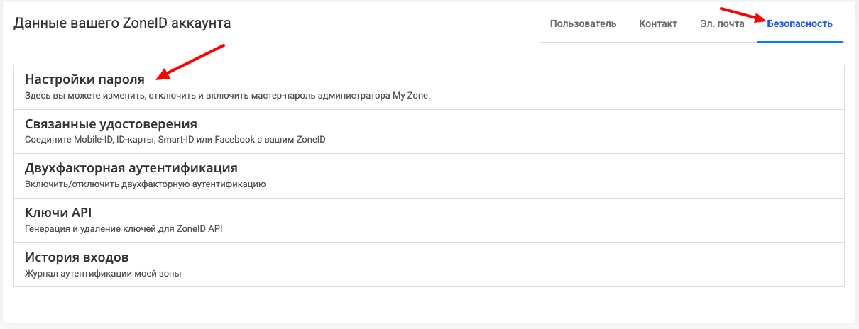Click the Включить/отключить двухфакторную аутентификацию description
Image resolution: width=859 pixels, height=329 pixels.
pos(145,184)
